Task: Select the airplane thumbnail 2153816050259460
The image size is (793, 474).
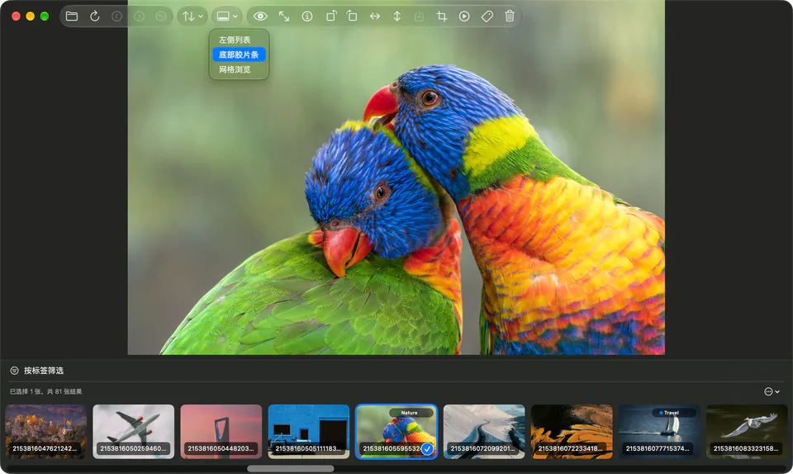Action: pos(134,432)
